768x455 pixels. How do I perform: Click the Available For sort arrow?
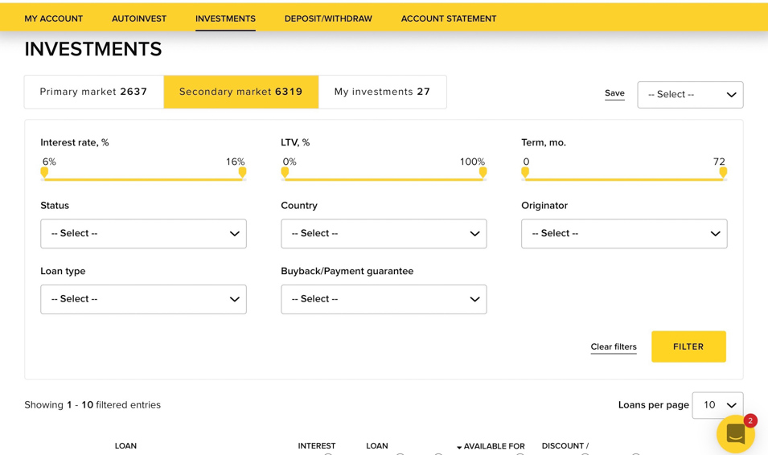tap(459, 448)
